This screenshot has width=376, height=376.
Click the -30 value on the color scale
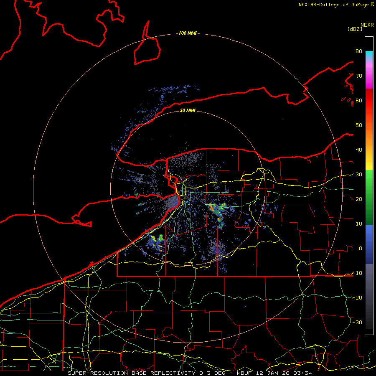coord(358,322)
